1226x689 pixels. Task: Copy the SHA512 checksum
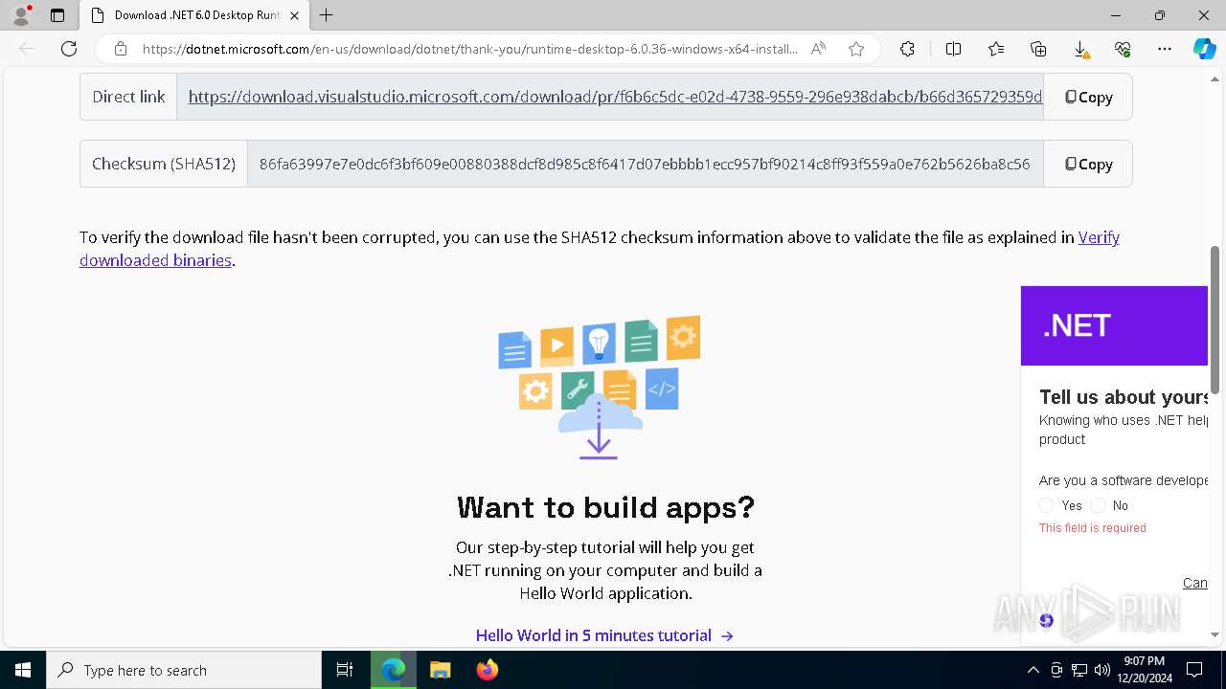[x=1088, y=164]
